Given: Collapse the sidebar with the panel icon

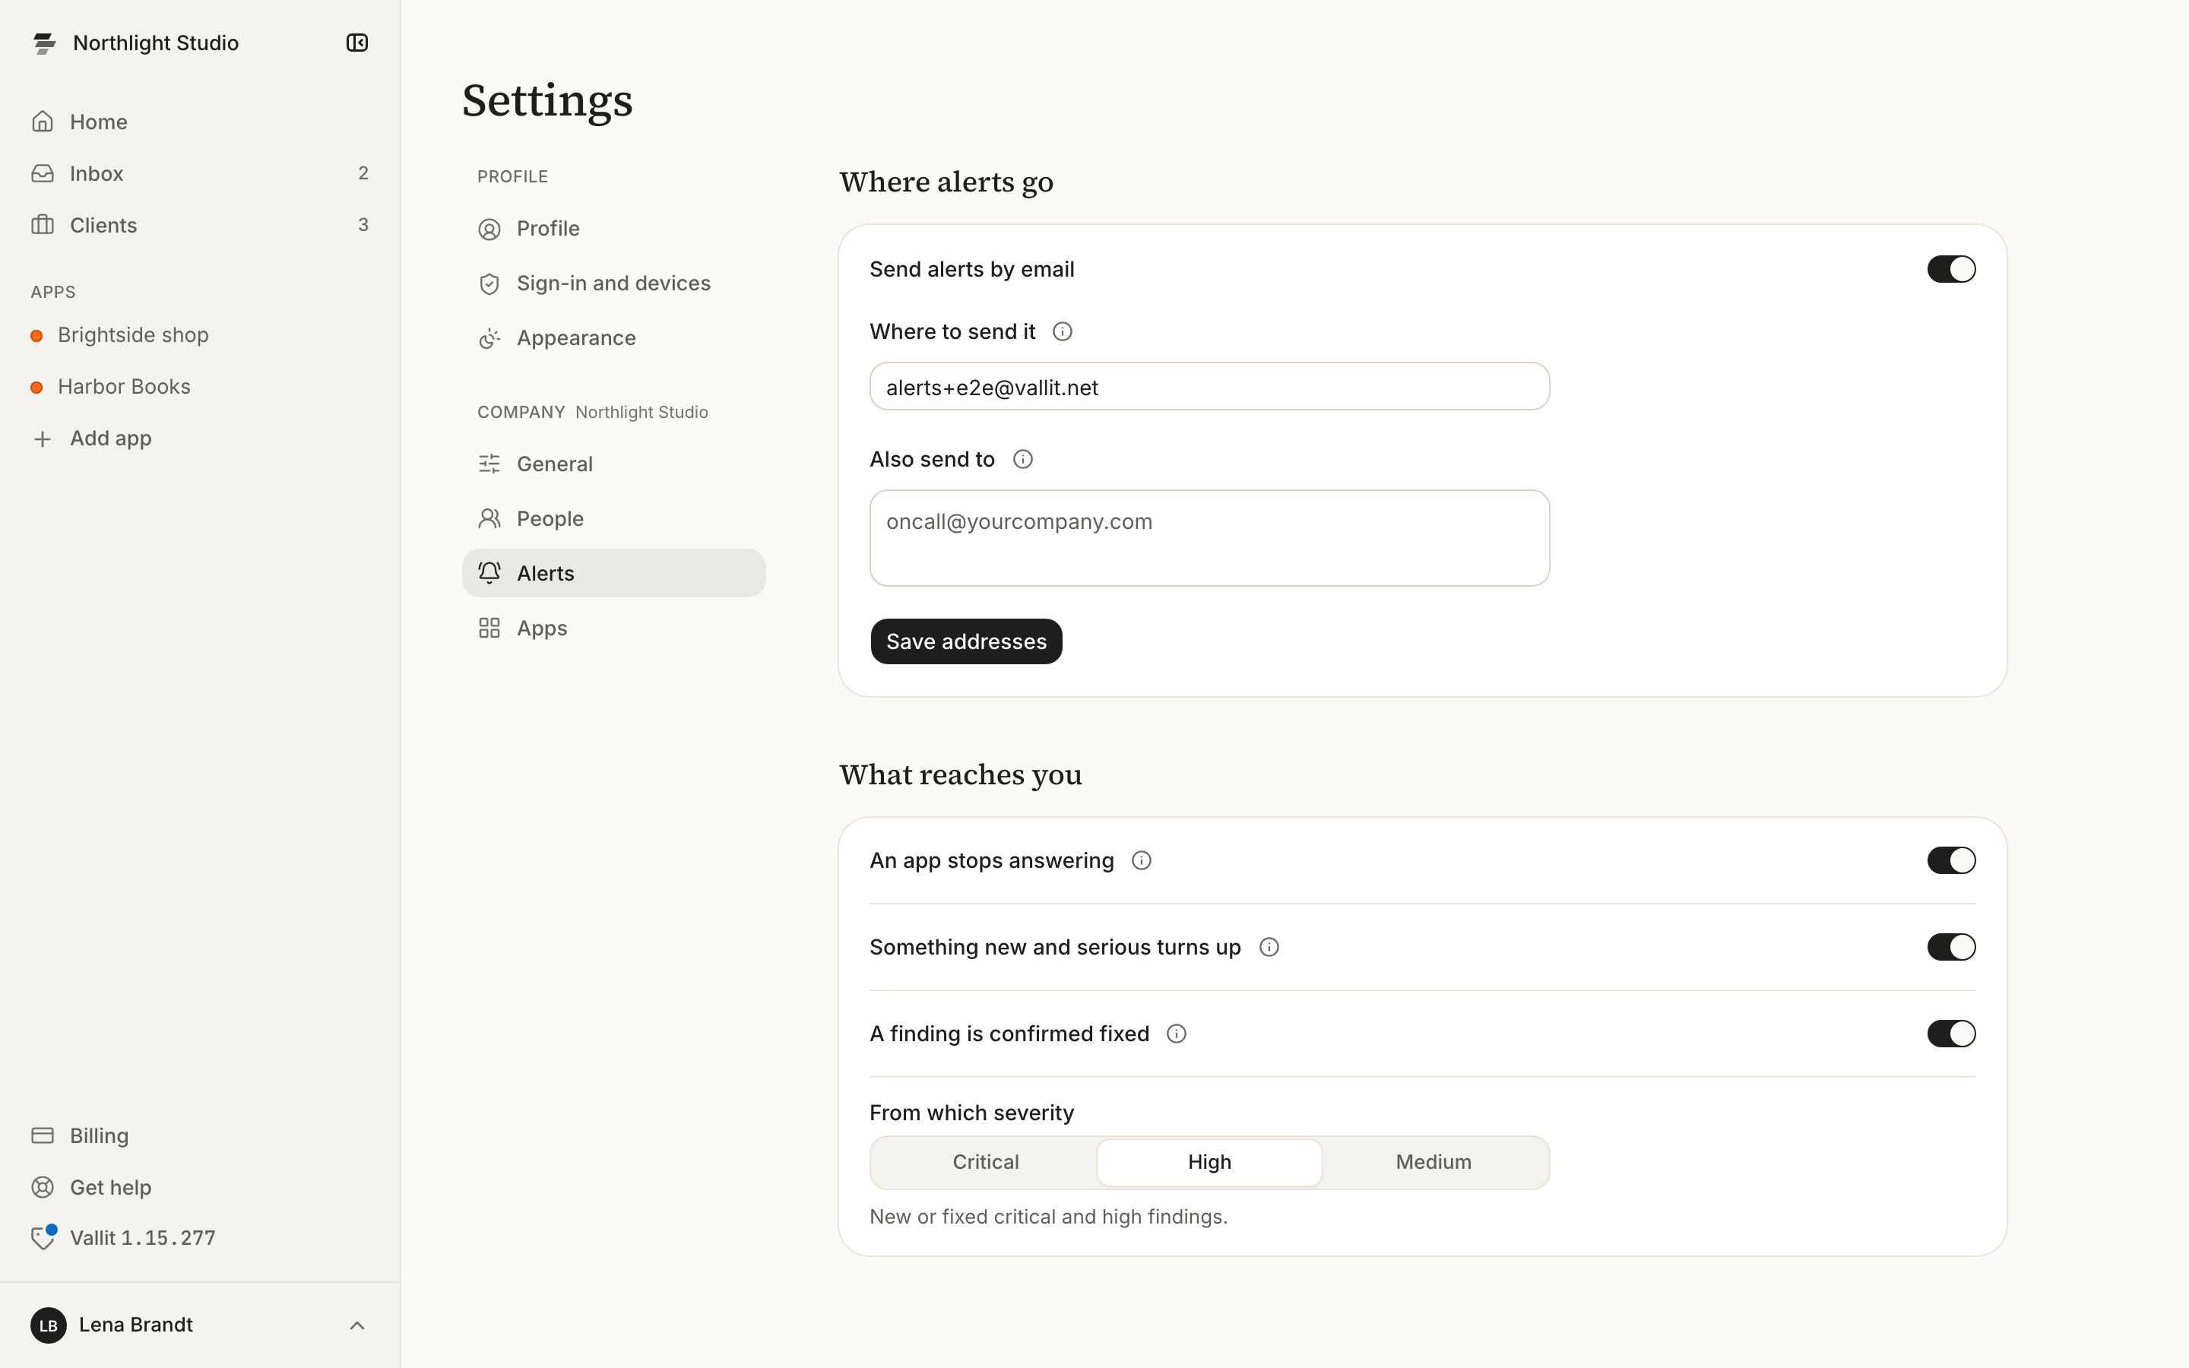Looking at the screenshot, I should tap(357, 43).
